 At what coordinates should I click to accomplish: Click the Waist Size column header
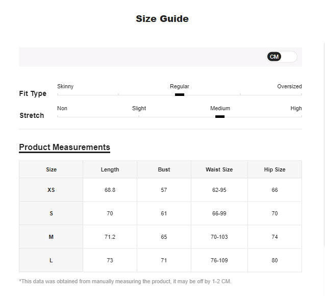pos(219,169)
